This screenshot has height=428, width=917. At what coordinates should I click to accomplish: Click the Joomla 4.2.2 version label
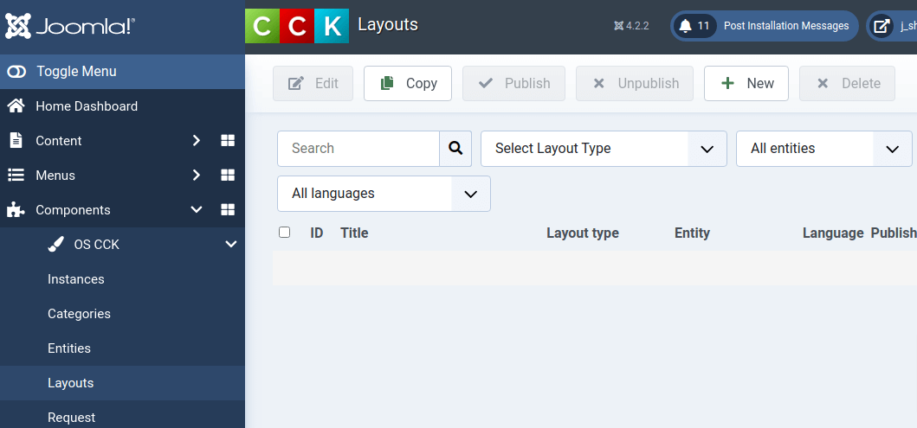pos(631,26)
